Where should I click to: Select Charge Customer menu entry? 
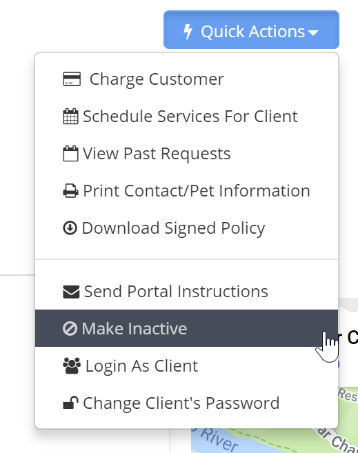(187, 79)
